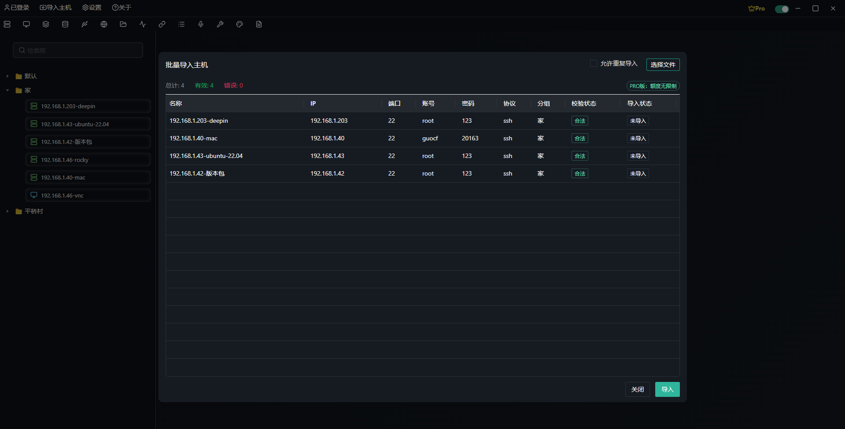Toggle the switch next to Pro
The height and width of the screenshot is (429, 845).
tap(782, 9)
